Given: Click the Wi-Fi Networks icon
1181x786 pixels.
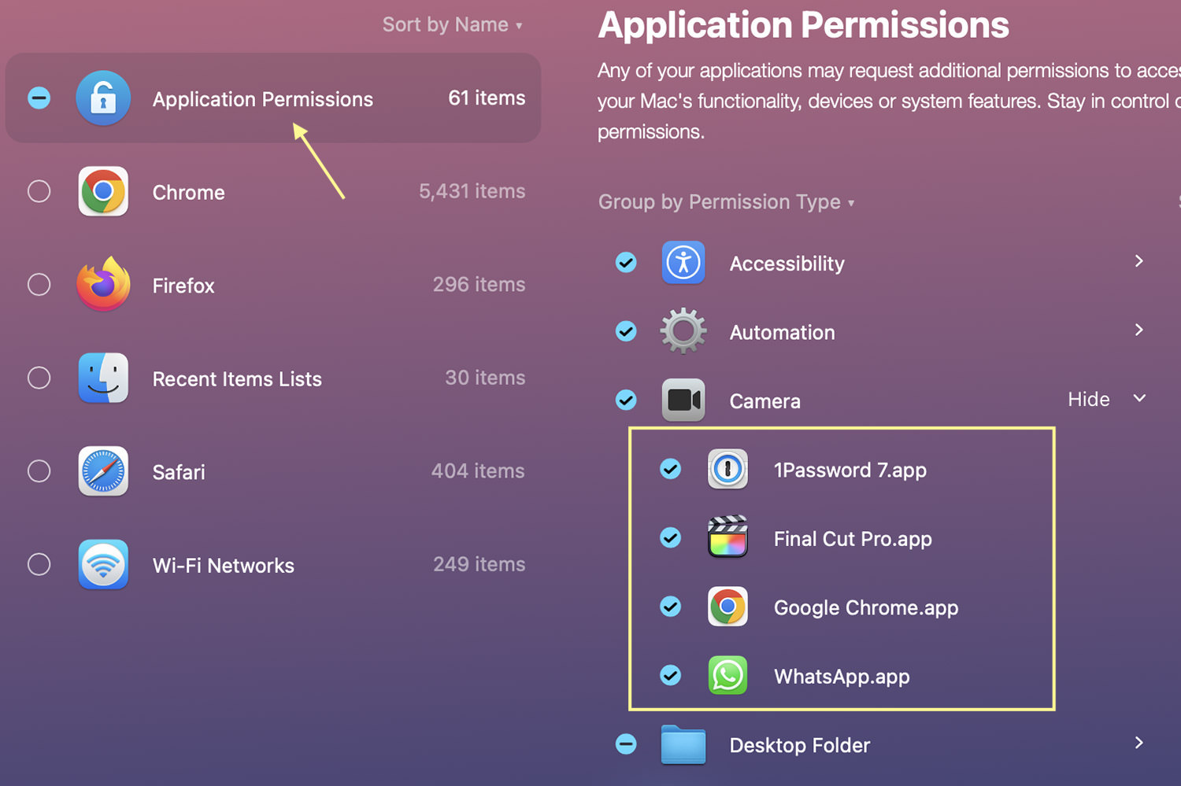Looking at the screenshot, I should [103, 564].
